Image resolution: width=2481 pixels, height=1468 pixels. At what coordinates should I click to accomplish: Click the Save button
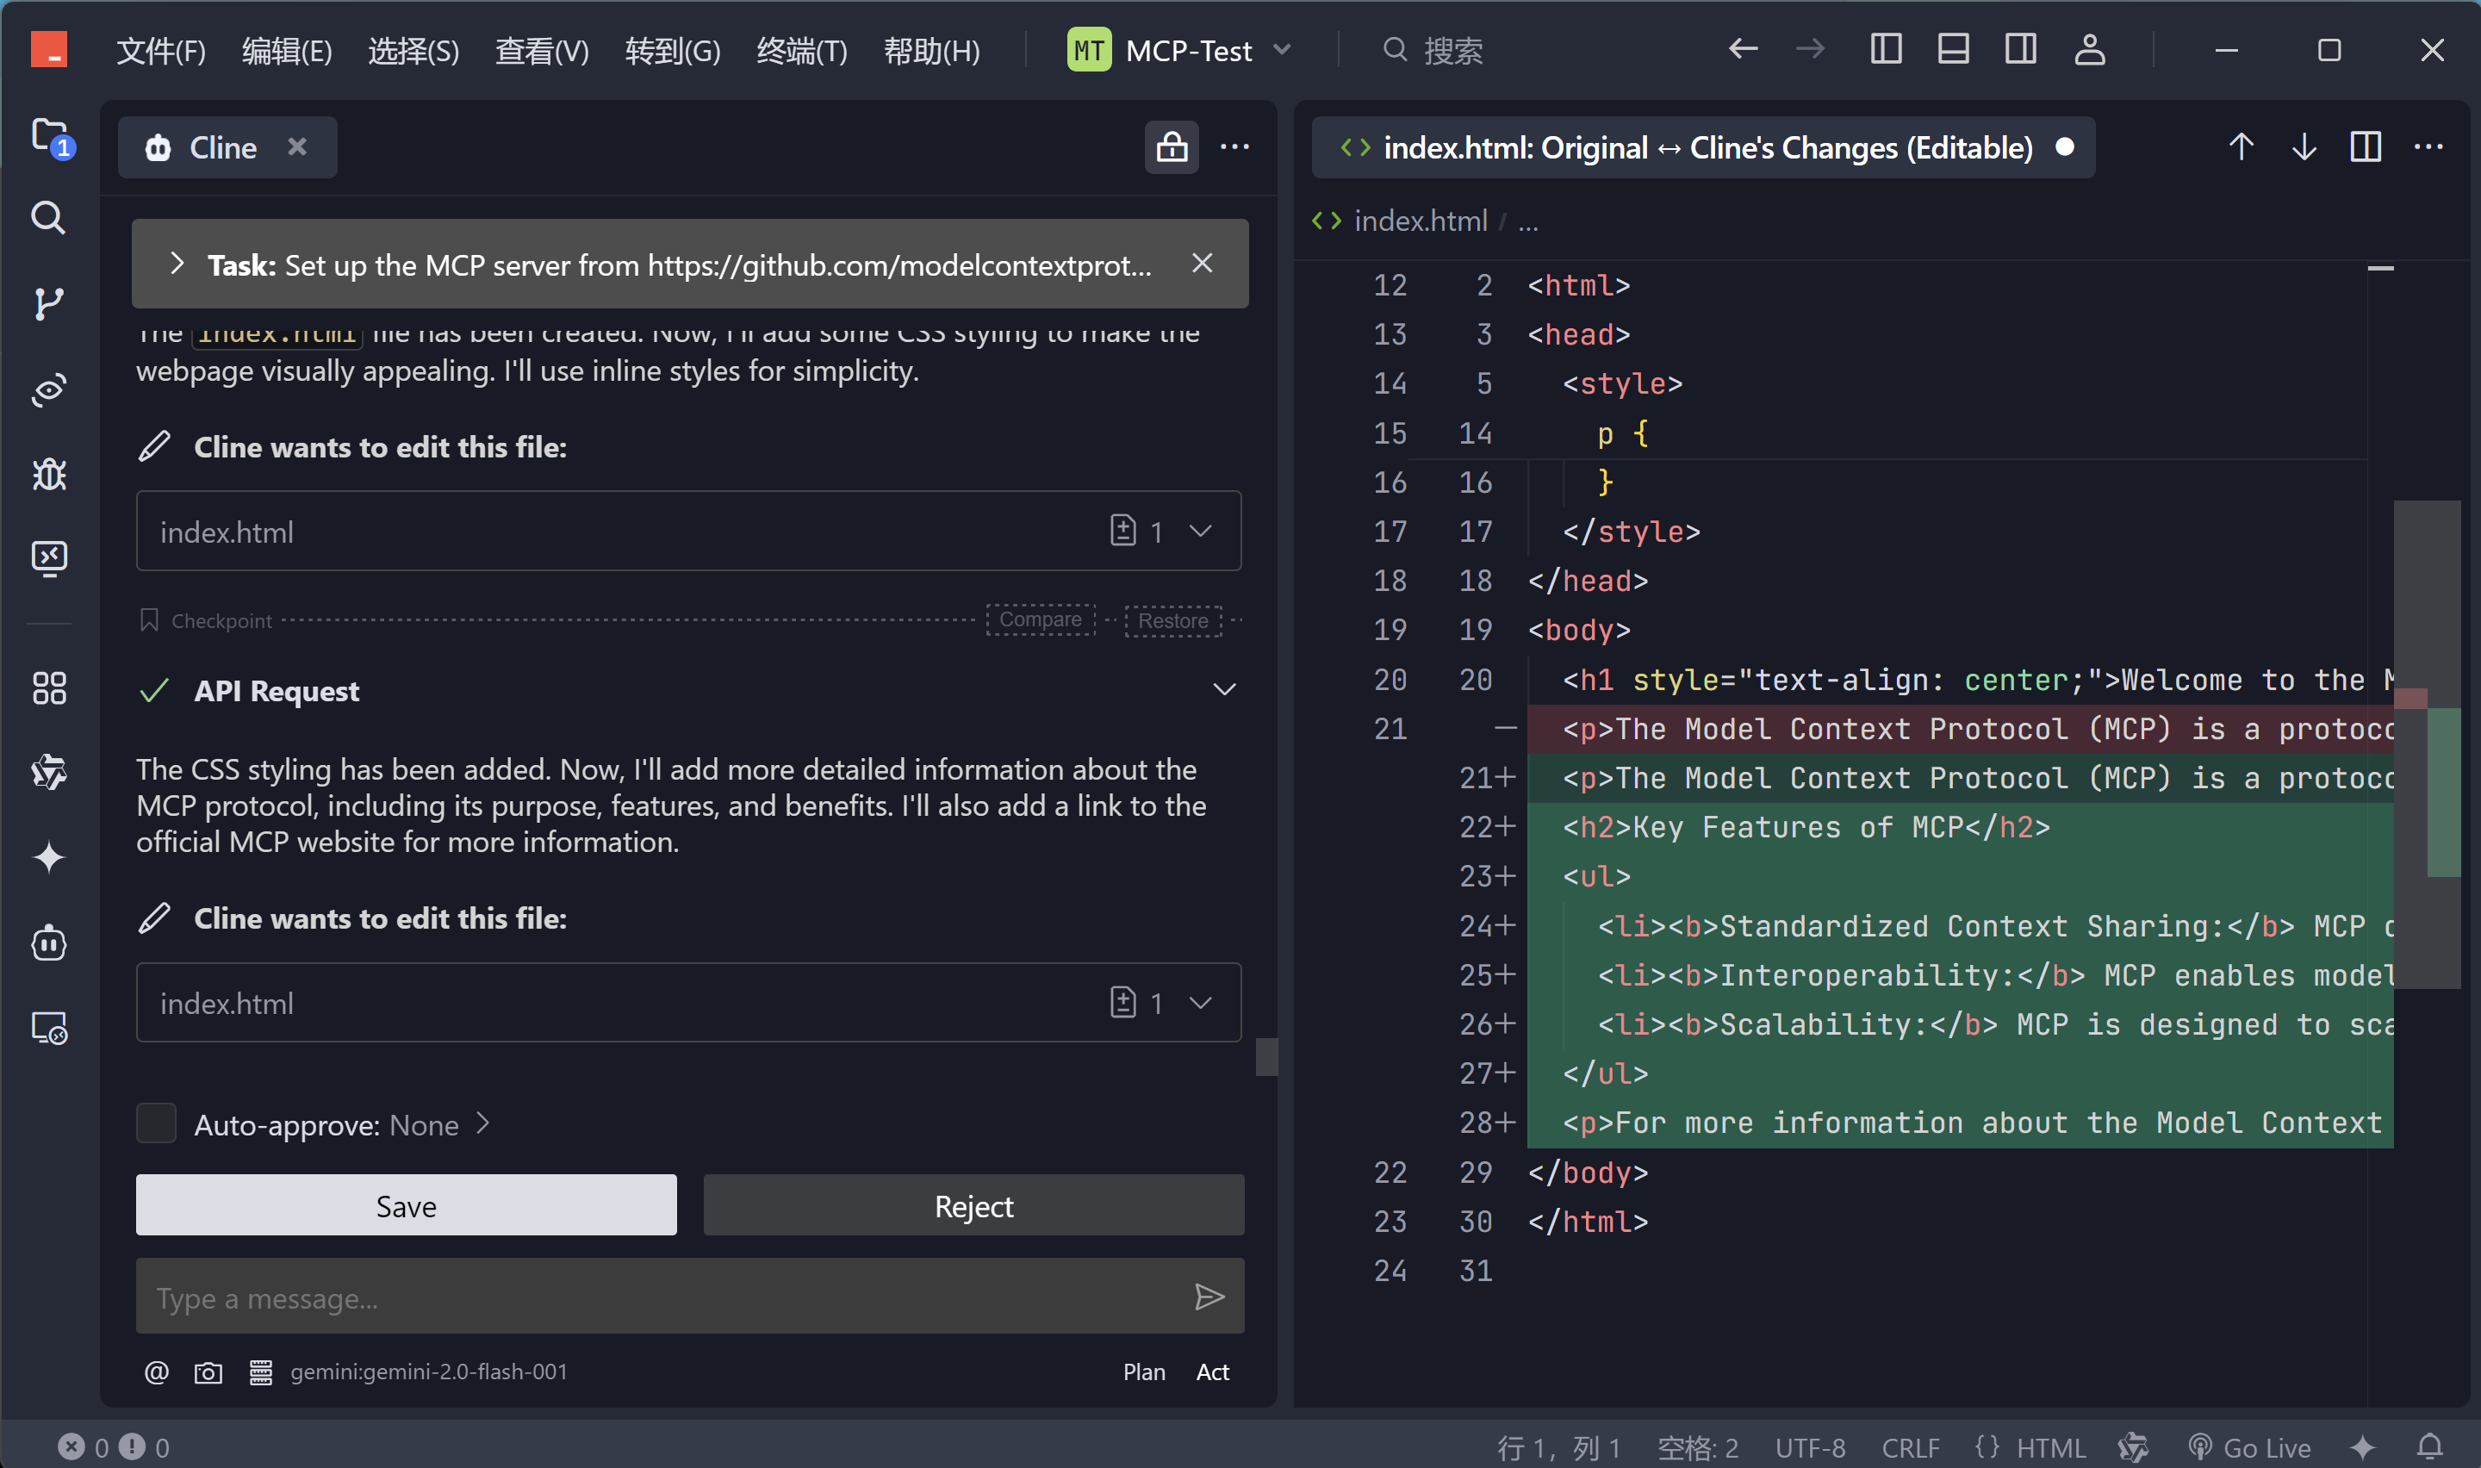tap(406, 1206)
